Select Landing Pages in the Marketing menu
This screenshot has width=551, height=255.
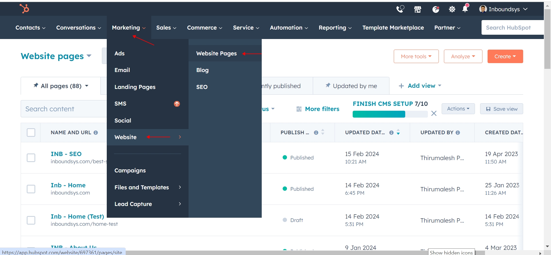click(x=135, y=87)
